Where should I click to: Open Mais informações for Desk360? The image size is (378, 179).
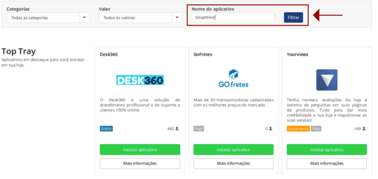coord(140,163)
